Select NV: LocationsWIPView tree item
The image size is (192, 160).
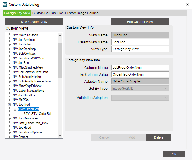(x=29, y=58)
